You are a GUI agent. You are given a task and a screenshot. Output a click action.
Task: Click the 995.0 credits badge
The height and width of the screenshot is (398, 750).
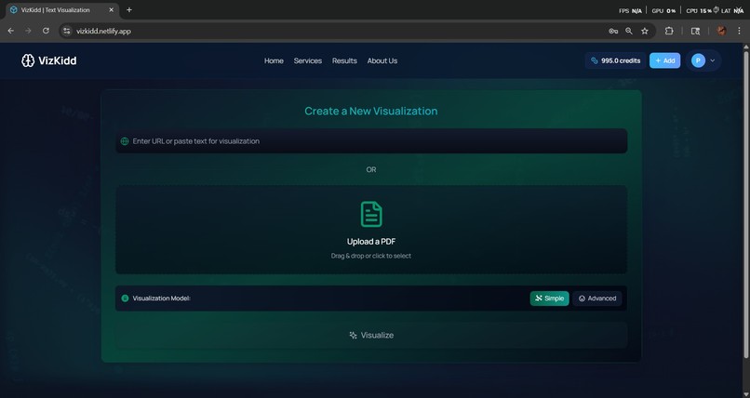[615, 60]
